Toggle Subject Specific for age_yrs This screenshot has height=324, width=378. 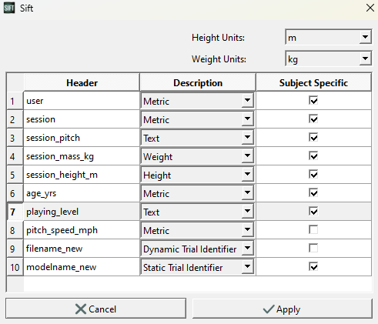tap(313, 193)
